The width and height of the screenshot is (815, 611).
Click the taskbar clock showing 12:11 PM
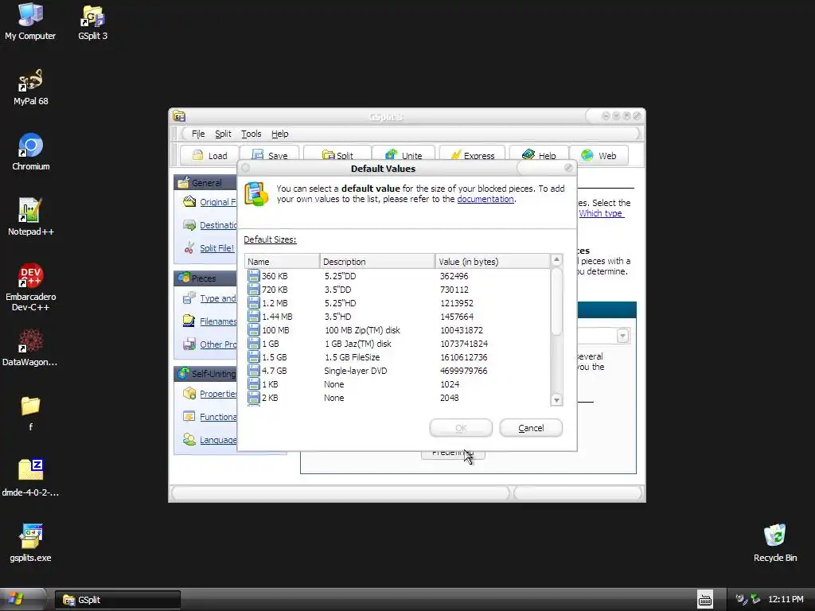click(x=786, y=600)
